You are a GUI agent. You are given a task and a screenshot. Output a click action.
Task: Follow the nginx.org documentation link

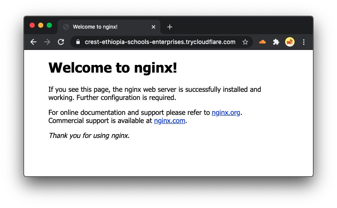click(x=226, y=113)
